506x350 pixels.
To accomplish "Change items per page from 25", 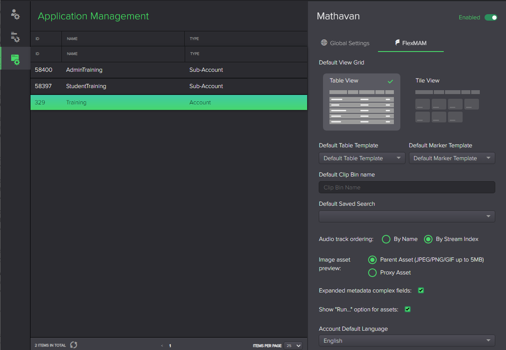I will (x=293, y=345).
